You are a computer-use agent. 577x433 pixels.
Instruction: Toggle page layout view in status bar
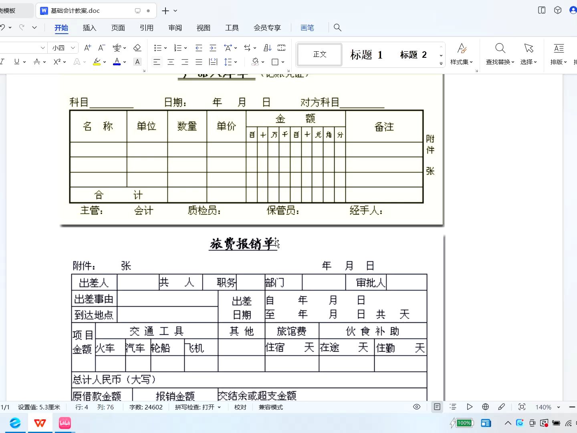(437, 407)
